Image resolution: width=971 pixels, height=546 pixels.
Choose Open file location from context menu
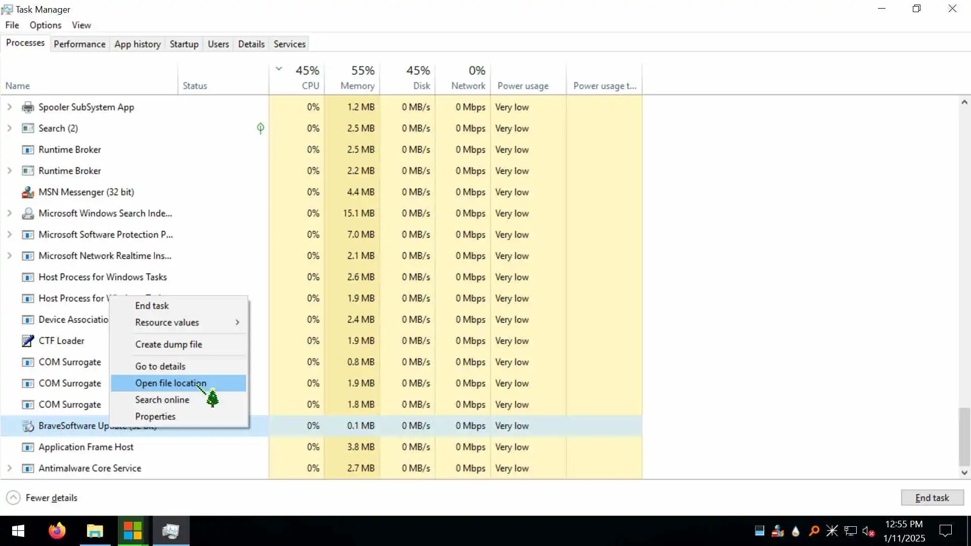[x=170, y=383]
